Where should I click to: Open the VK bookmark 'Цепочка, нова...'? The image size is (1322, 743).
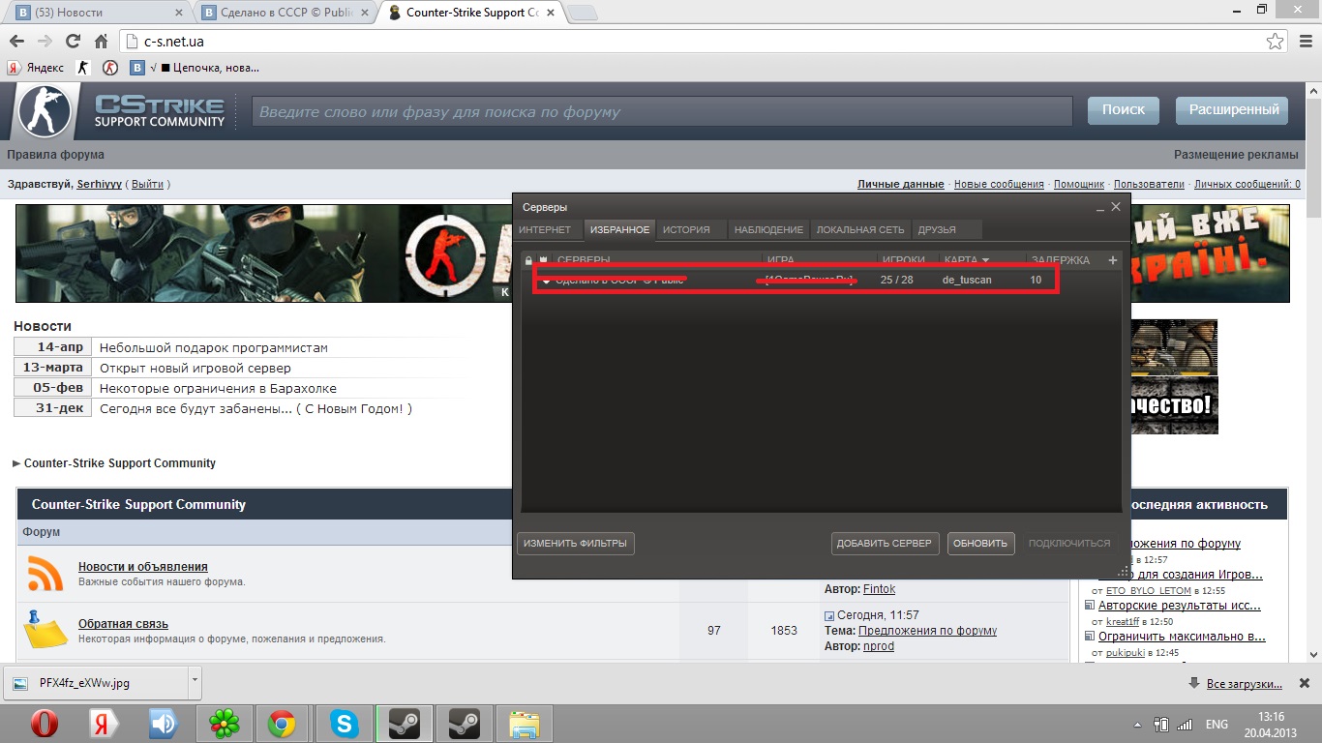195,68
